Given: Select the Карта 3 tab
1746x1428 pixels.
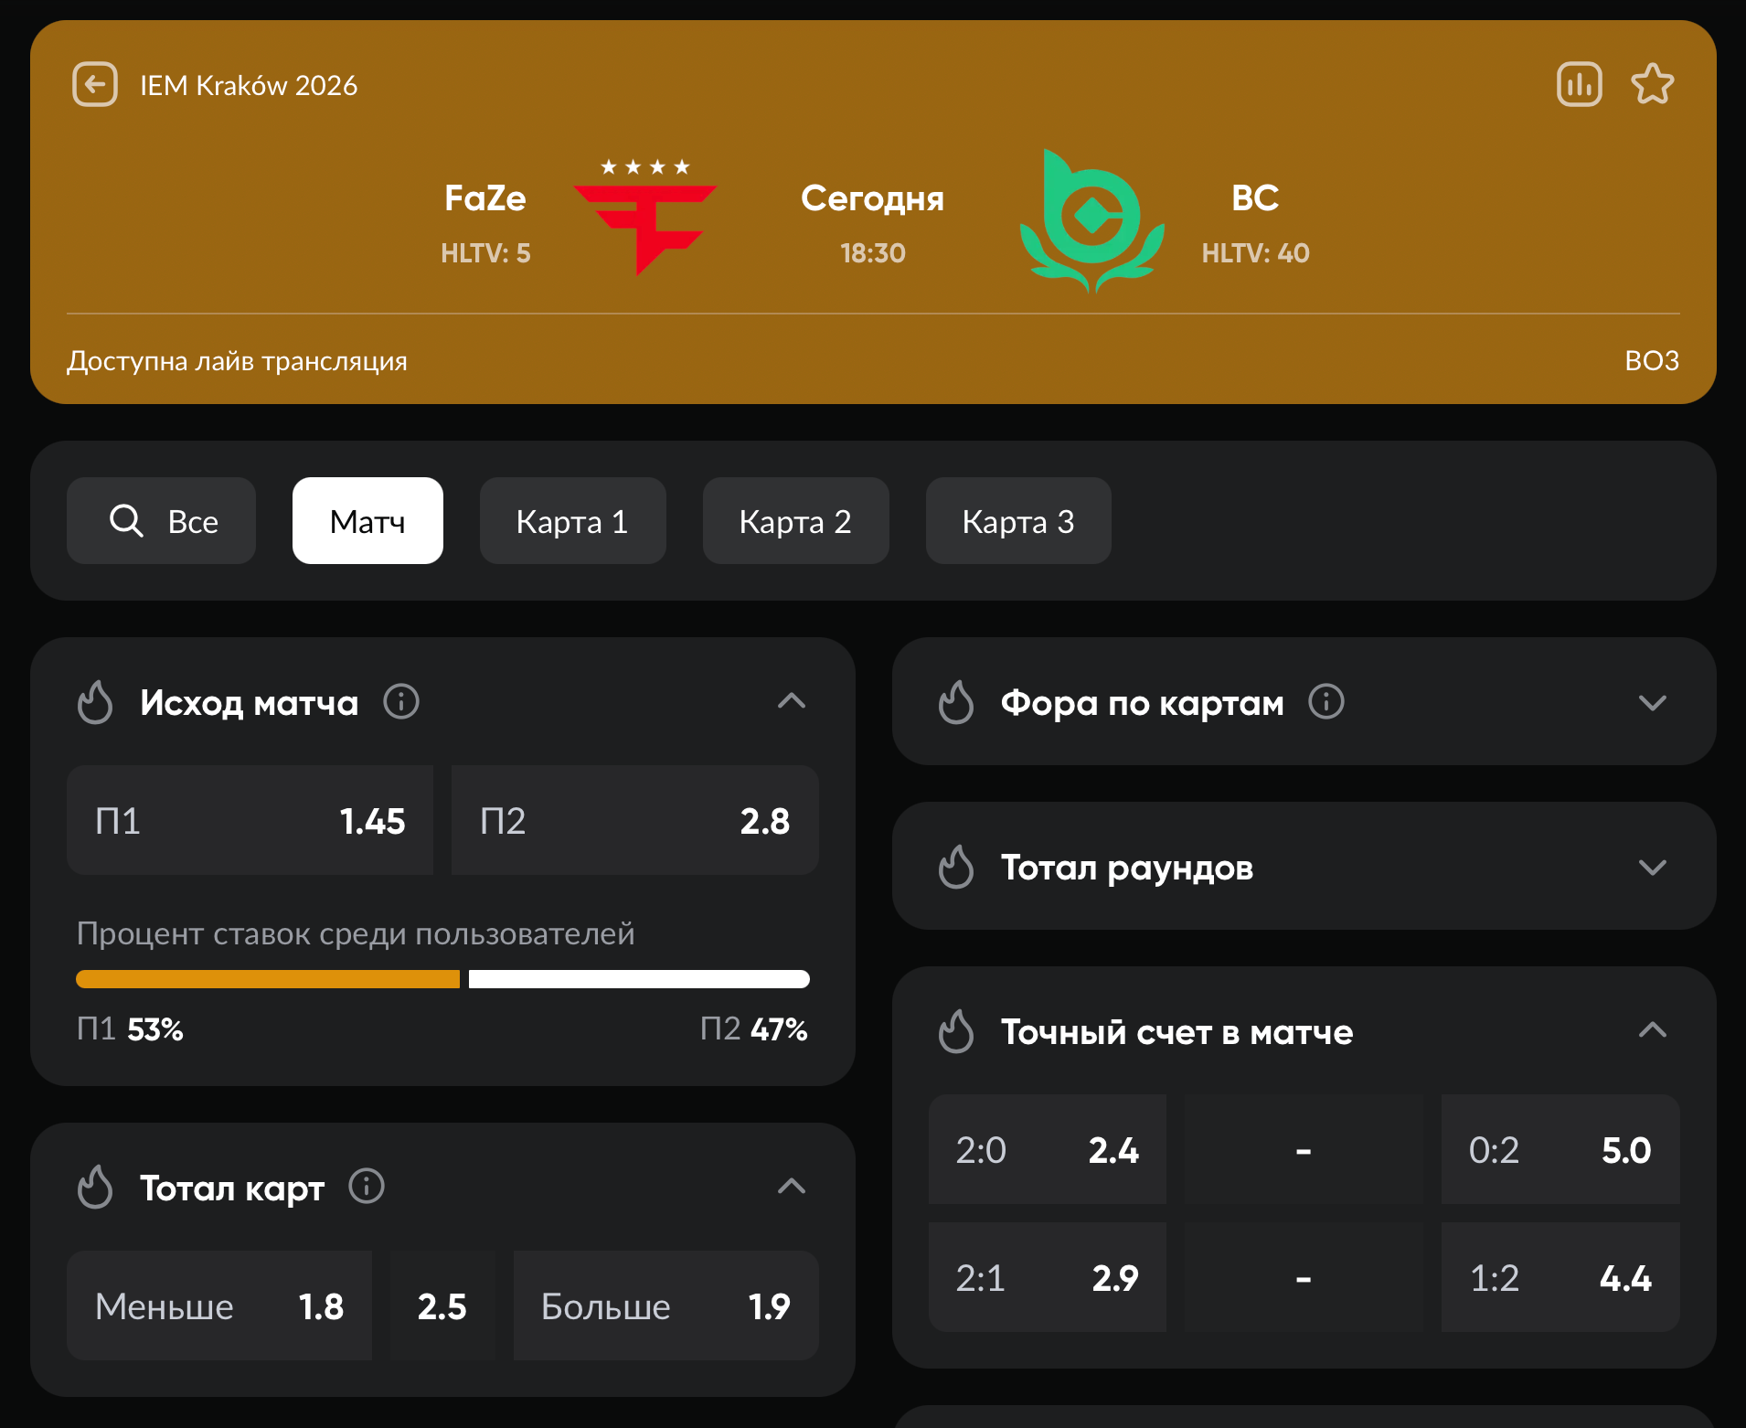Looking at the screenshot, I should [x=1018, y=521].
